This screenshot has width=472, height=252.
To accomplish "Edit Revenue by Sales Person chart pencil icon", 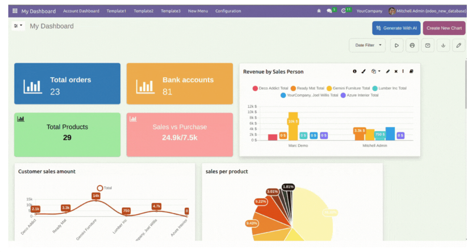I will (x=388, y=71).
